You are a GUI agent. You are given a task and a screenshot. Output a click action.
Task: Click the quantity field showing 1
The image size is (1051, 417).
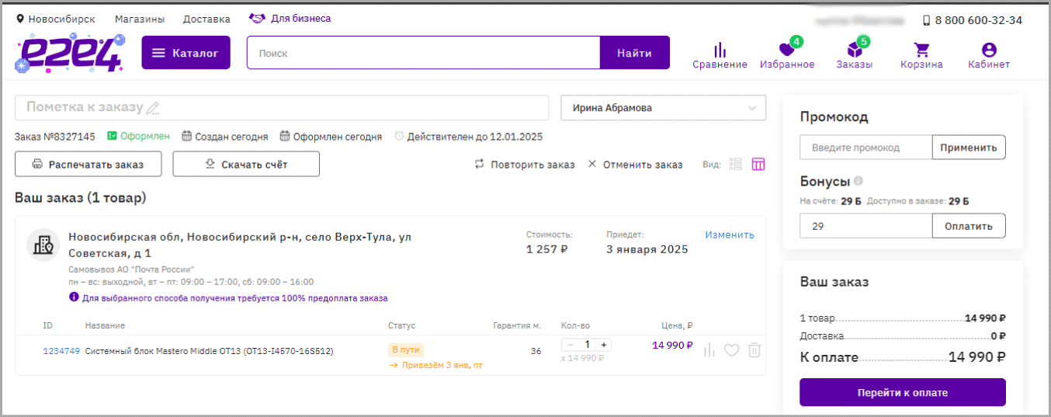[587, 345]
